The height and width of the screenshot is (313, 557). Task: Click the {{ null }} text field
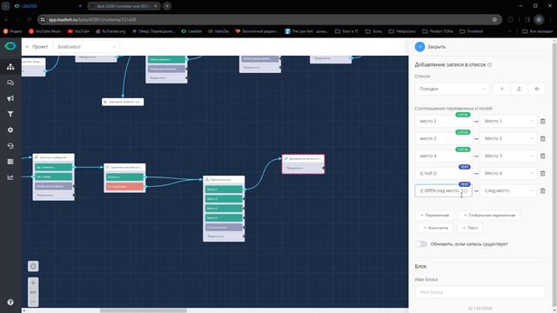443,174
